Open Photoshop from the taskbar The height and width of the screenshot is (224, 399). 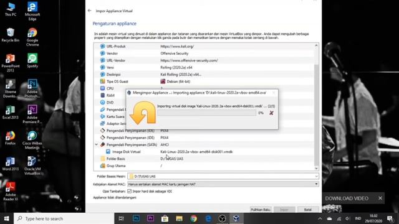(136, 218)
